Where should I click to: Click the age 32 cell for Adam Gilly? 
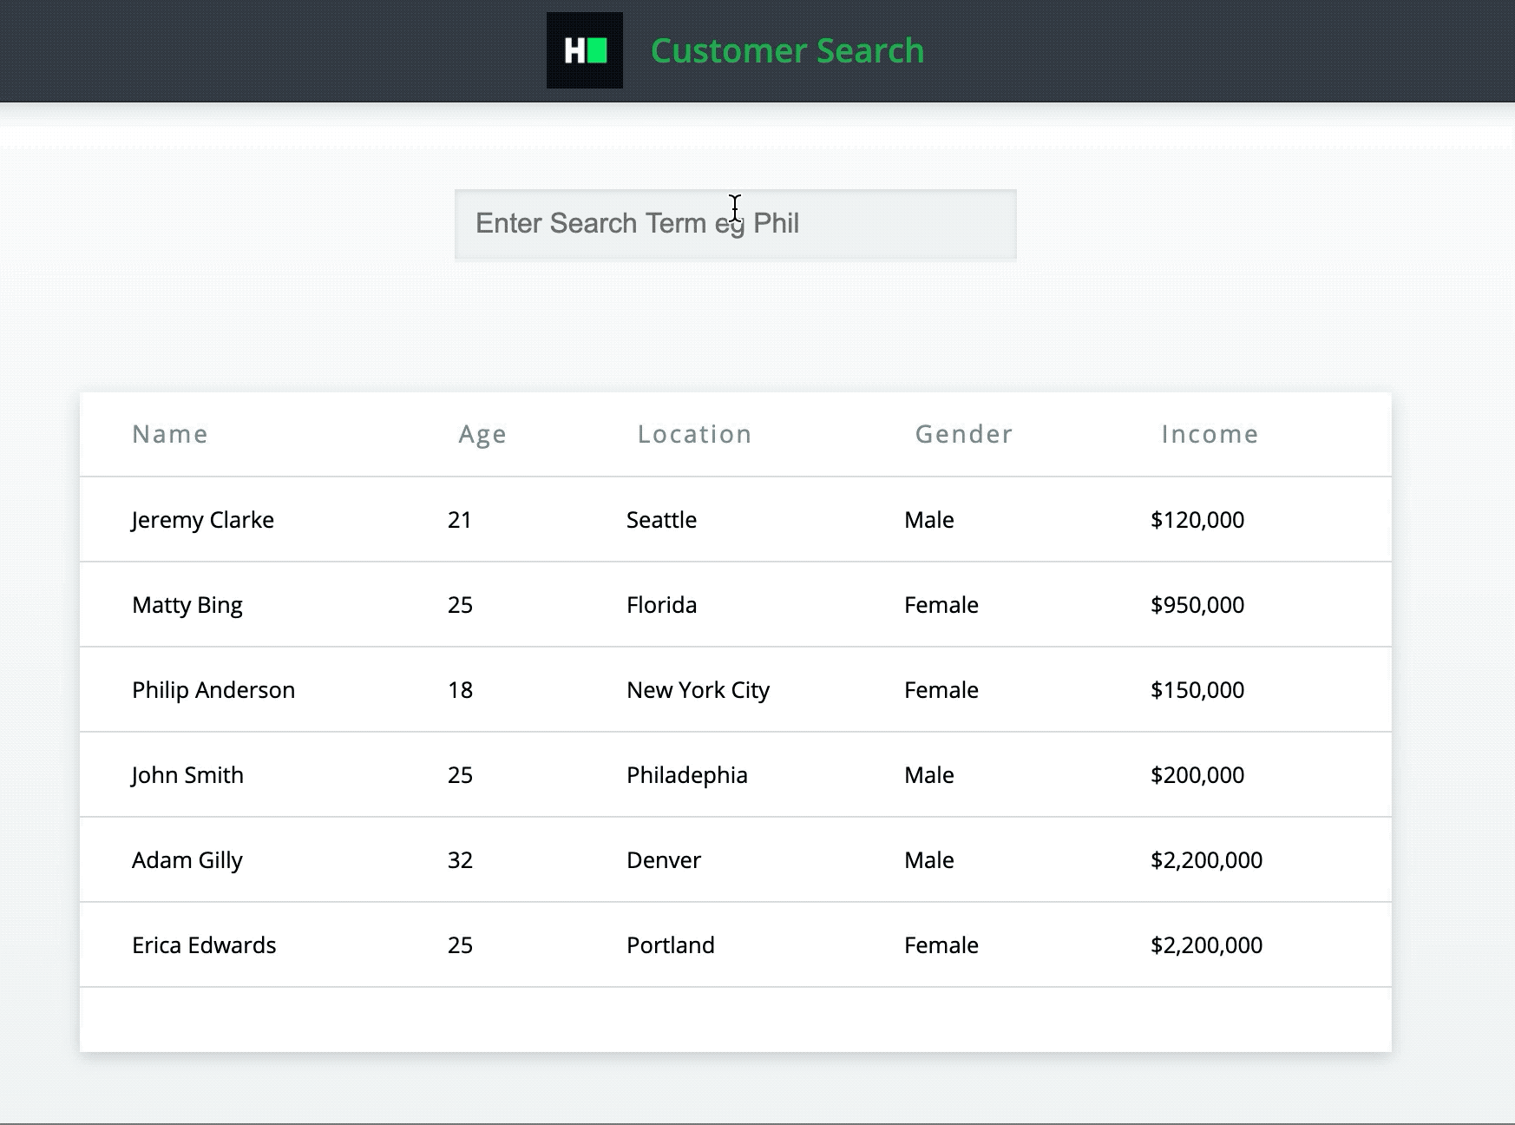pos(460,859)
